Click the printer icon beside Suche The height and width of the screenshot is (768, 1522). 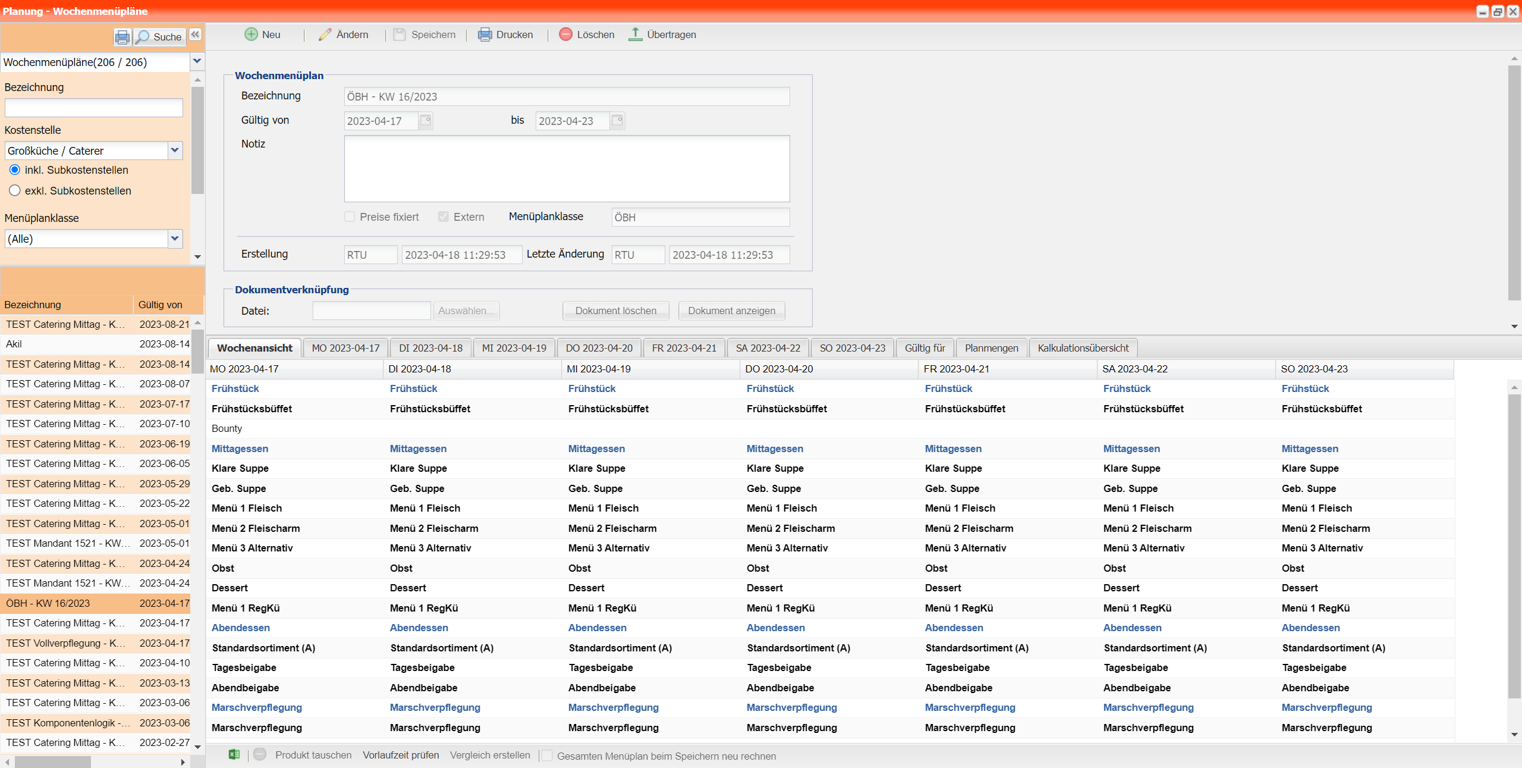(x=122, y=37)
